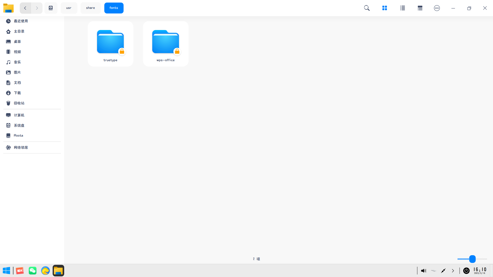Image resolution: width=493 pixels, height=277 pixels.
Task: Open the search magnifier icon
Action: click(x=367, y=8)
